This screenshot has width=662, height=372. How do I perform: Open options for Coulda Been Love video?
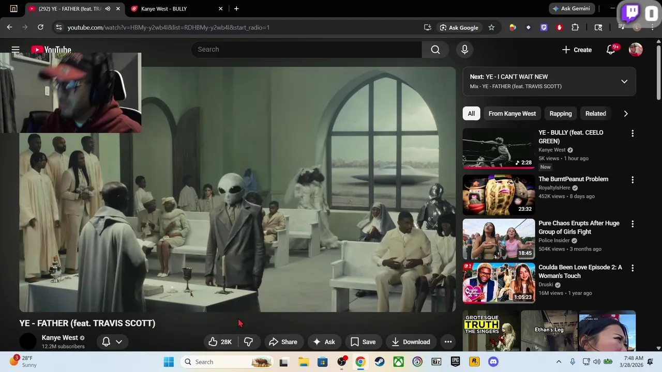pos(632,268)
